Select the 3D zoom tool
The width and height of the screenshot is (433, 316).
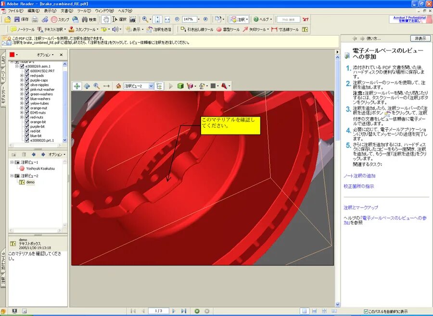(x=97, y=86)
